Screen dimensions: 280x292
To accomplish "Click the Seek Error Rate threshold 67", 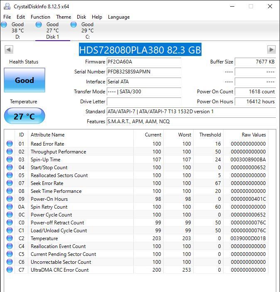I will pos(218,183).
